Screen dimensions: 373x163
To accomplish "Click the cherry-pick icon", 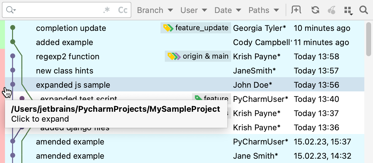I will pos(331,10).
